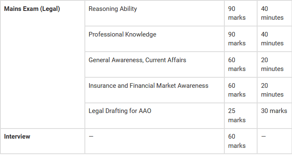This screenshot has width=292, height=155.
Task: Select the Reasoning Ability subject text
Action: [x=113, y=9]
